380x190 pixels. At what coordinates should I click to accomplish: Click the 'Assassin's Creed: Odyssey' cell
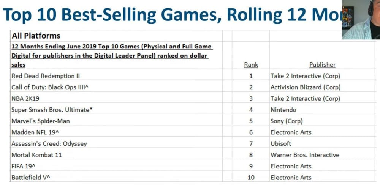[49, 143]
